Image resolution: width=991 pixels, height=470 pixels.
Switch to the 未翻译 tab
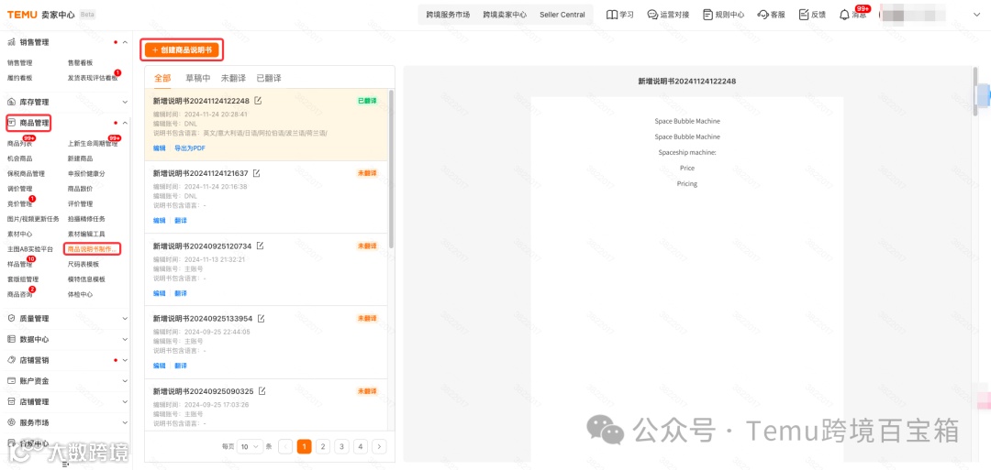pyautogui.click(x=233, y=78)
